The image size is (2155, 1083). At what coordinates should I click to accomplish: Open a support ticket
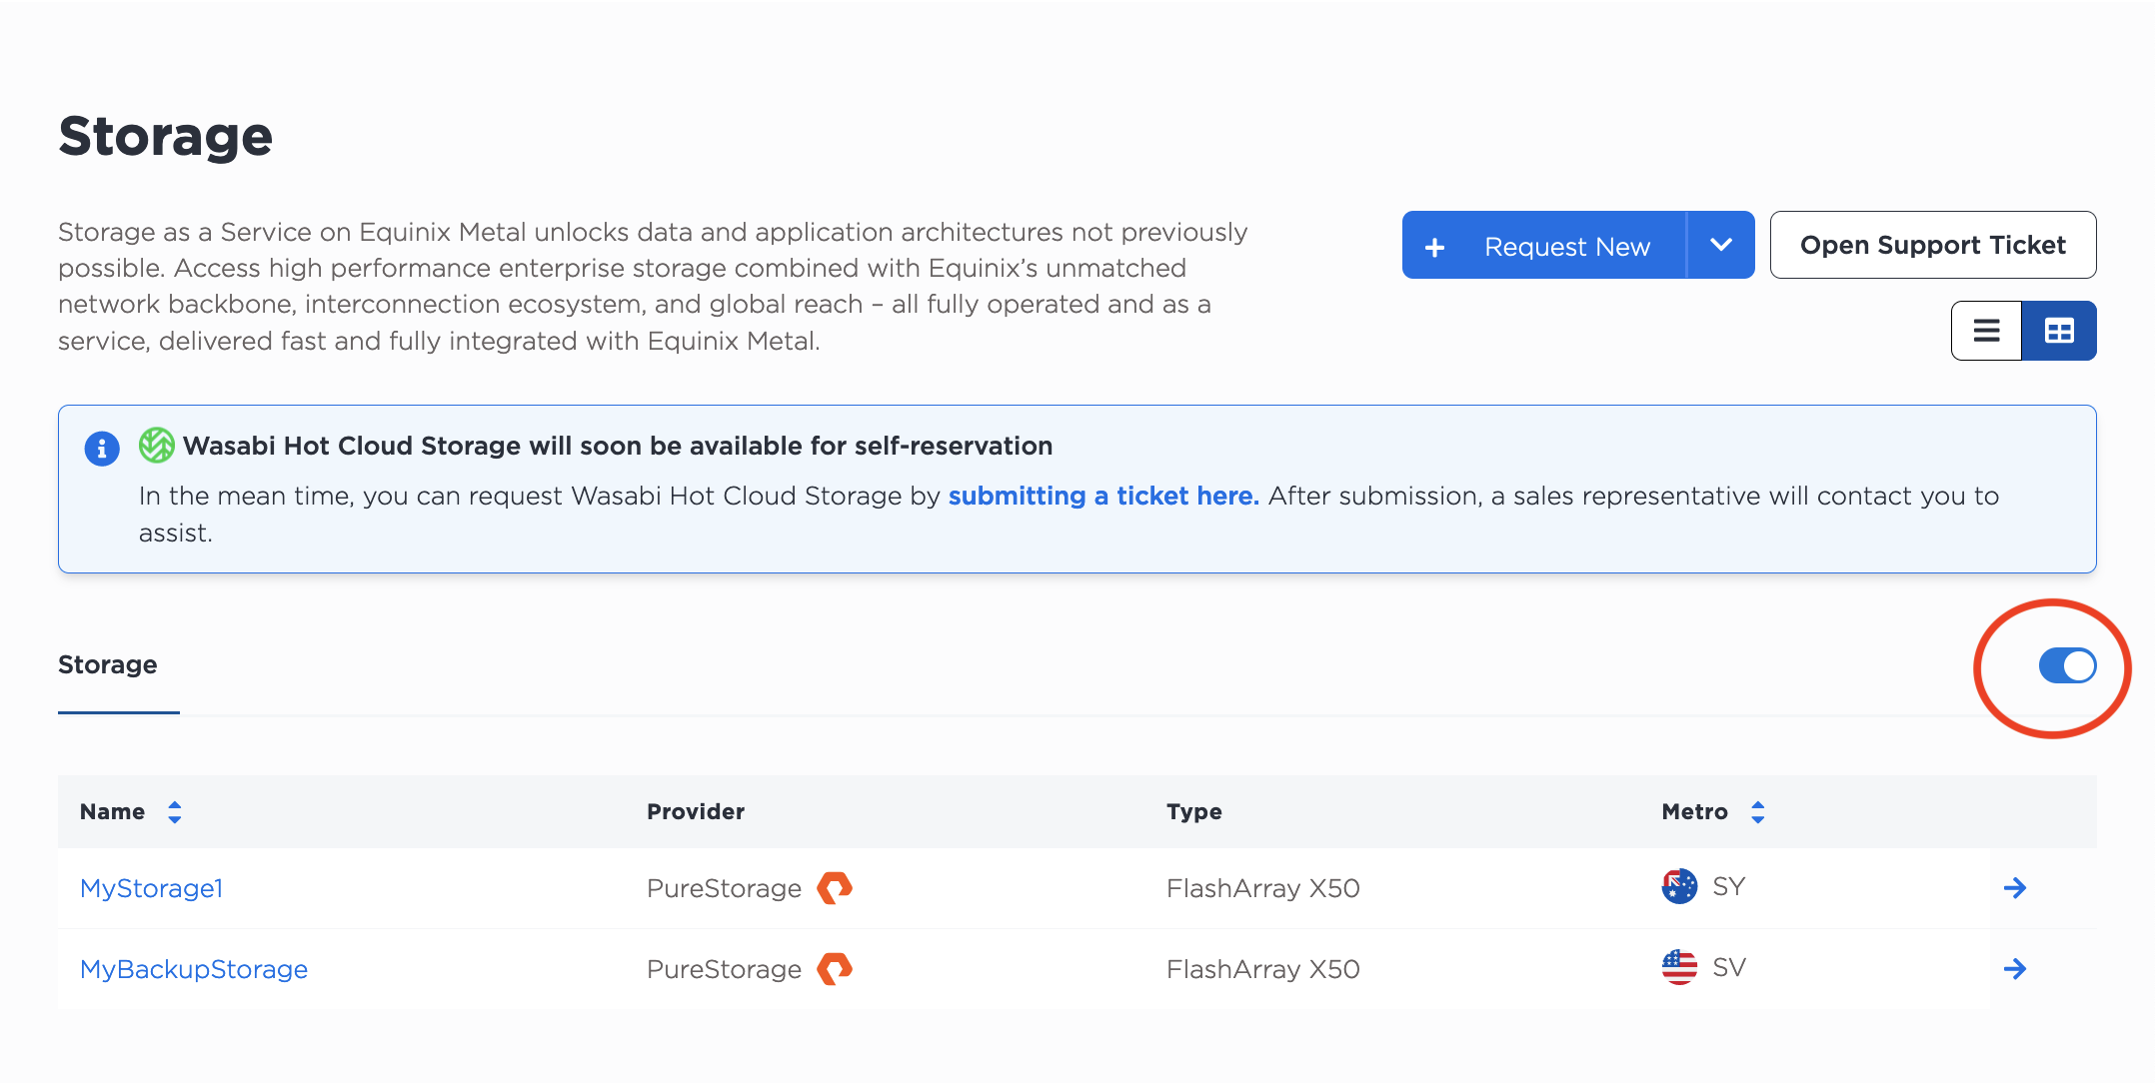(x=1933, y=245)
